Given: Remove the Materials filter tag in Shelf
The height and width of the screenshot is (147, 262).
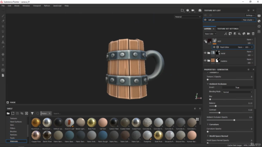Looking at the screenshot, I should coord(50,114).
